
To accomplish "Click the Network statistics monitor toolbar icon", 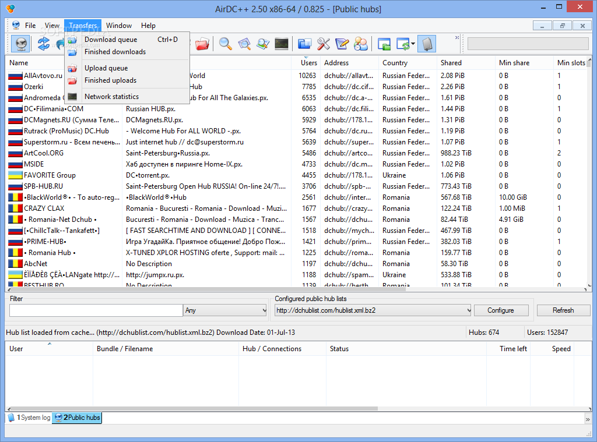I will (x=282, y=44).
